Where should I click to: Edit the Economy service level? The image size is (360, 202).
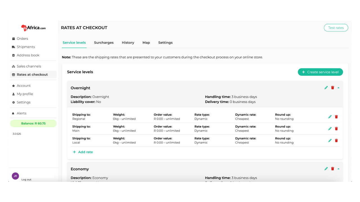coord(326,169)
